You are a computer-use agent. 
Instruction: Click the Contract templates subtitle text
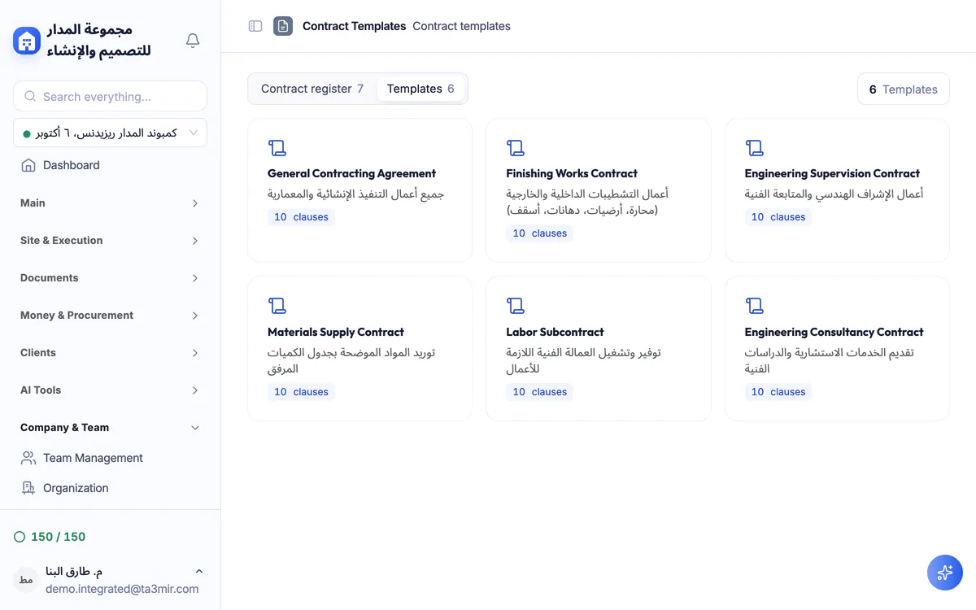(461, 26)
